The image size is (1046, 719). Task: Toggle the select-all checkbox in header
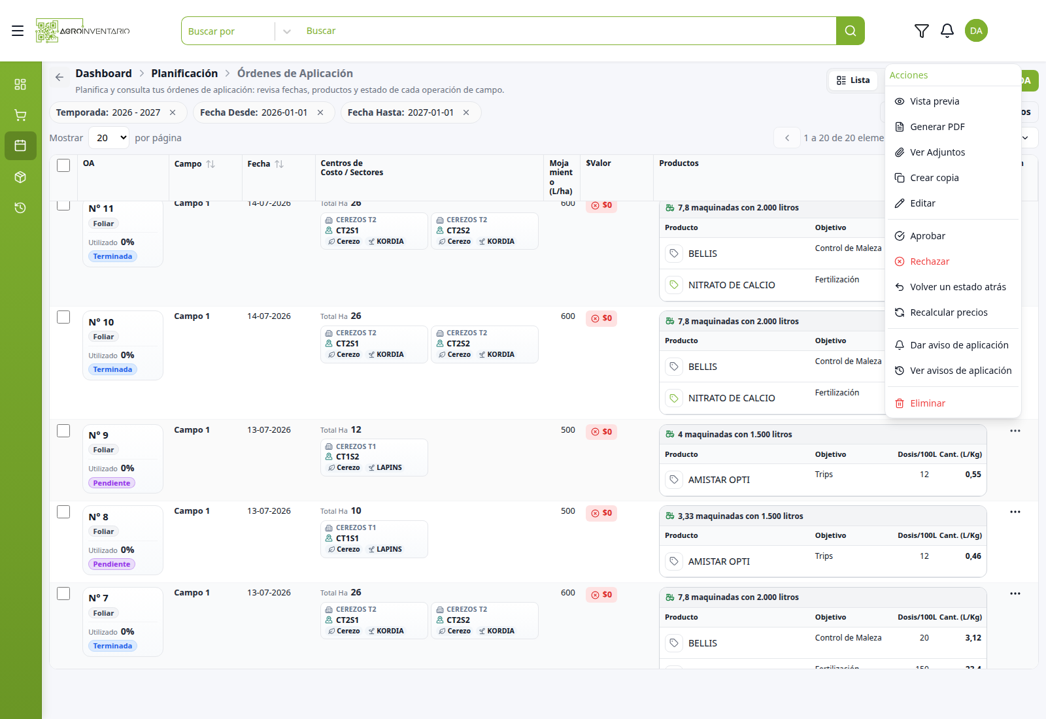click(63, 165)
